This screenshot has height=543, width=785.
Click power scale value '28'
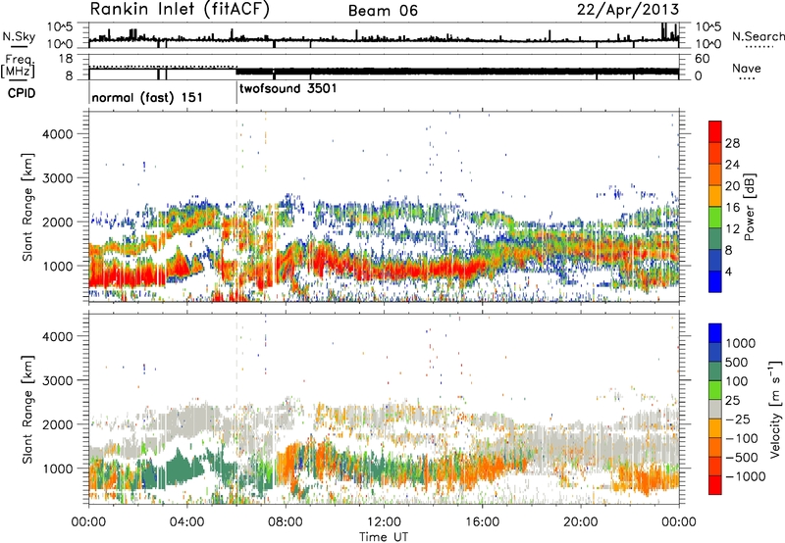click(732, 143)
